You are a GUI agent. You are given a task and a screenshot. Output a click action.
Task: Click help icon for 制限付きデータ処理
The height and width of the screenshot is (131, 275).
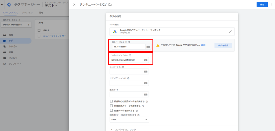[138, 115]
